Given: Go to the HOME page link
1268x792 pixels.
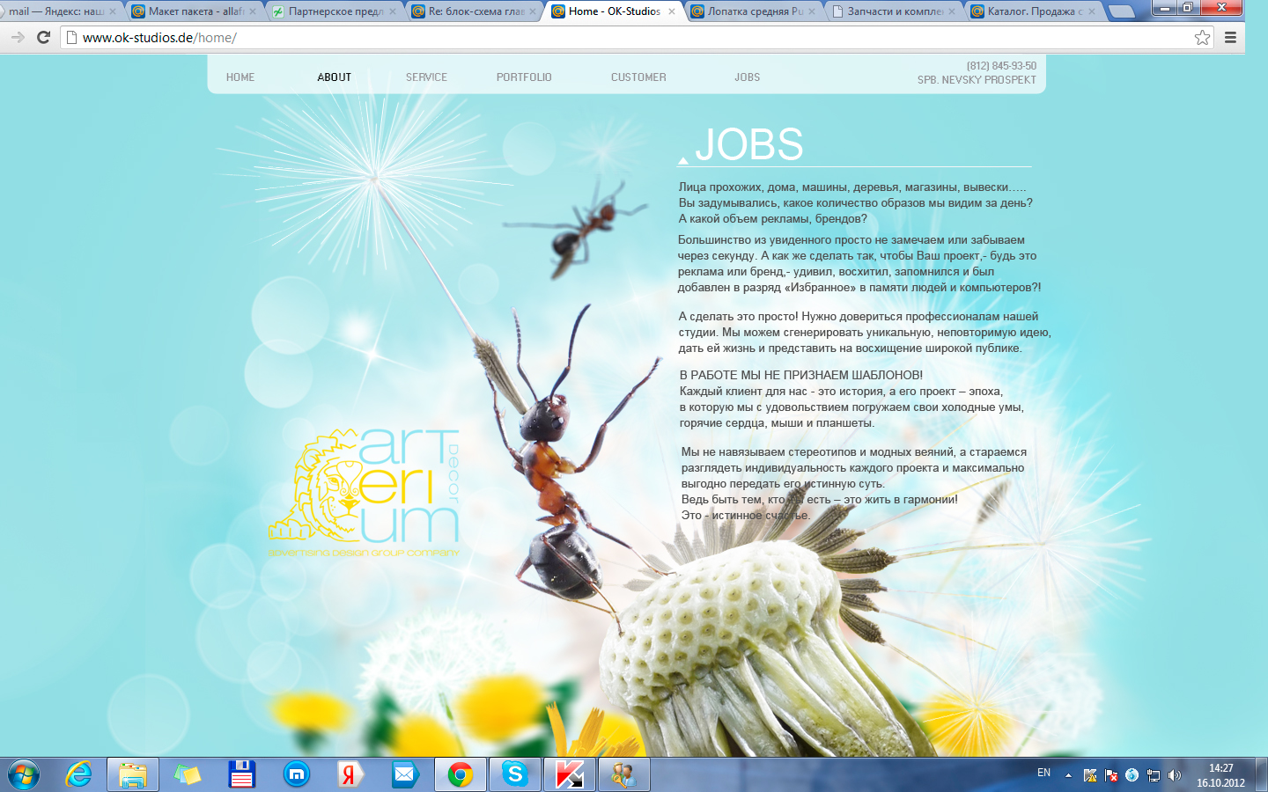Looking at the screenshot, I should click(240, 77).
